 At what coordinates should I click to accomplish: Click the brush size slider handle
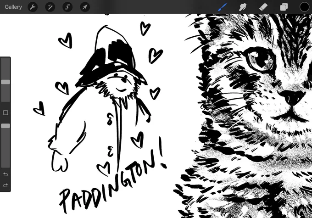[6, 82]
